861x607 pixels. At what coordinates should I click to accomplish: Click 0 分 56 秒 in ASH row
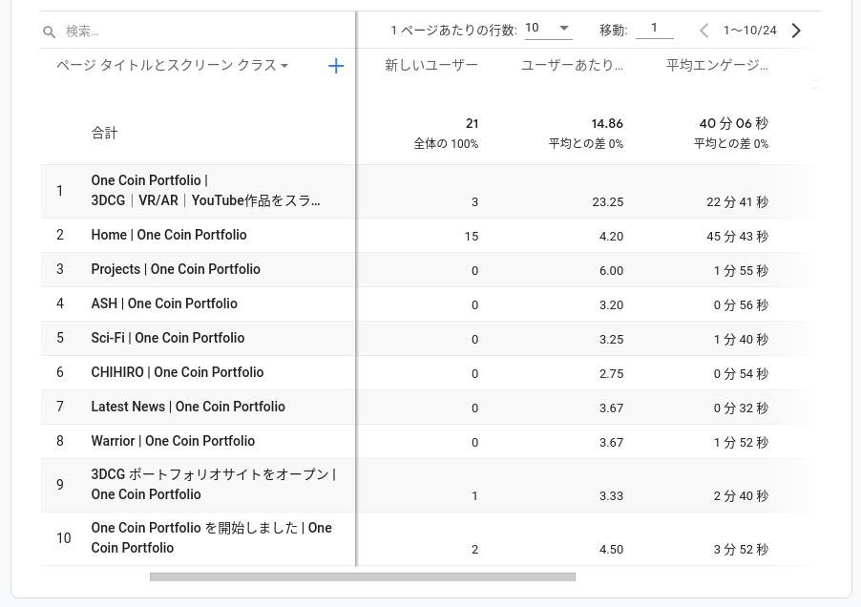(x=741, y=305)
